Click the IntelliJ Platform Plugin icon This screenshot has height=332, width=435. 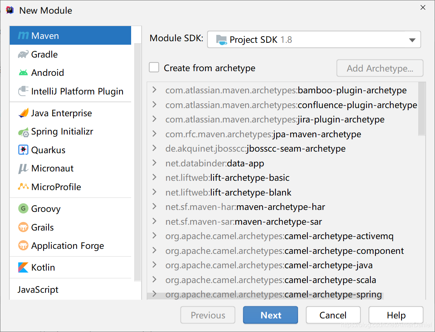pyautogui.click(x=23, y=91)
